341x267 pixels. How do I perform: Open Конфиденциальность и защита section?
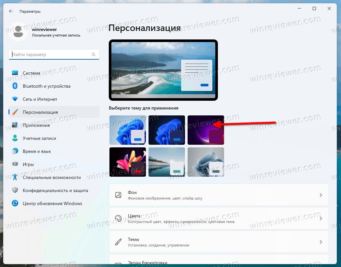point(55,190)
